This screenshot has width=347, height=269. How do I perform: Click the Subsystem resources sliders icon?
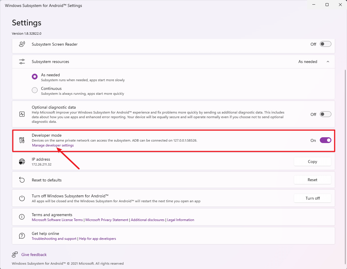click(22, 62)
